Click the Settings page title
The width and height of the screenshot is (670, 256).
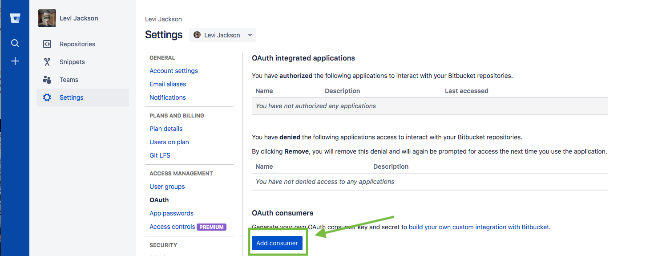pos(164,35)
